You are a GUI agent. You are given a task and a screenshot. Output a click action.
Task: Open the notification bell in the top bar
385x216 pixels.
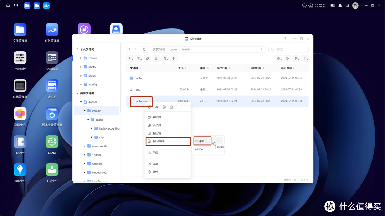pyautogui.click(x=340, y=5)
